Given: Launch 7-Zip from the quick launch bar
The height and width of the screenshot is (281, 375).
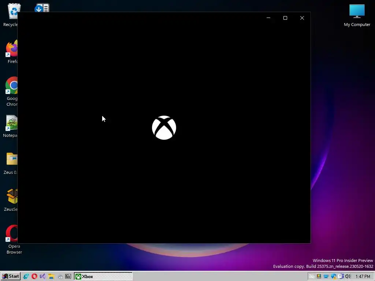Looking at the screenshot, I should point(68,277).
